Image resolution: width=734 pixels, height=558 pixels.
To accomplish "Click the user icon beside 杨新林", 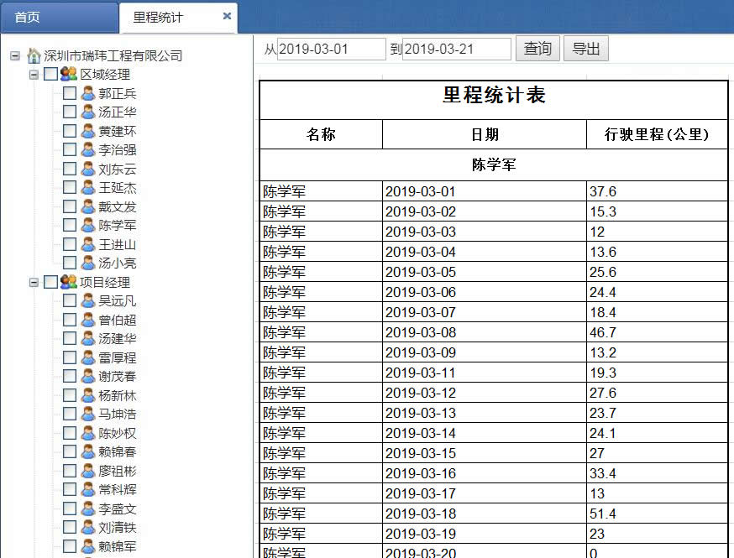I will 88,395.
